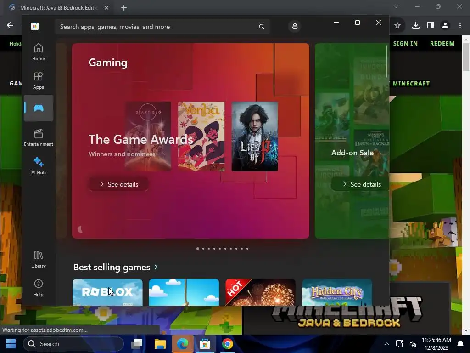Open a new Chrome tab with plus
This screenshot has width=470, height=353.
(124, 8)
